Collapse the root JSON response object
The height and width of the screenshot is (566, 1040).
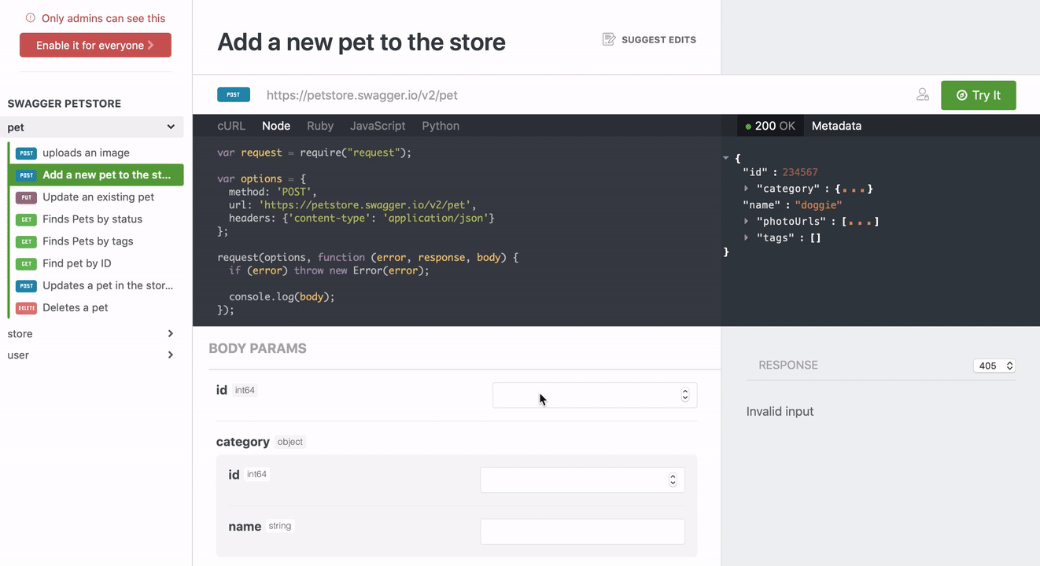(x=726, y=158)
